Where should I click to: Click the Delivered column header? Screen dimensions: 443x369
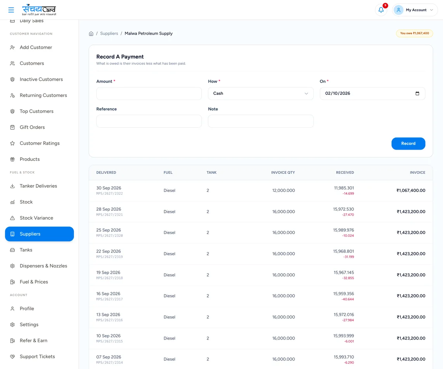[x=106, y=173]
